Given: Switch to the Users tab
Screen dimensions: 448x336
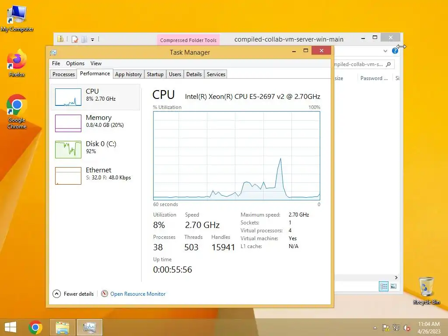Looking at the screenshot, I should [x=175, y=74].
